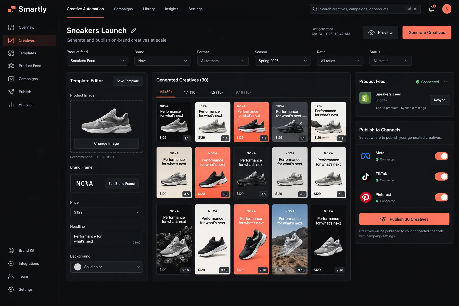Open the Season Spring 2026 dropdown
This screenshot has width=459, height=306.
pos(283,61)
